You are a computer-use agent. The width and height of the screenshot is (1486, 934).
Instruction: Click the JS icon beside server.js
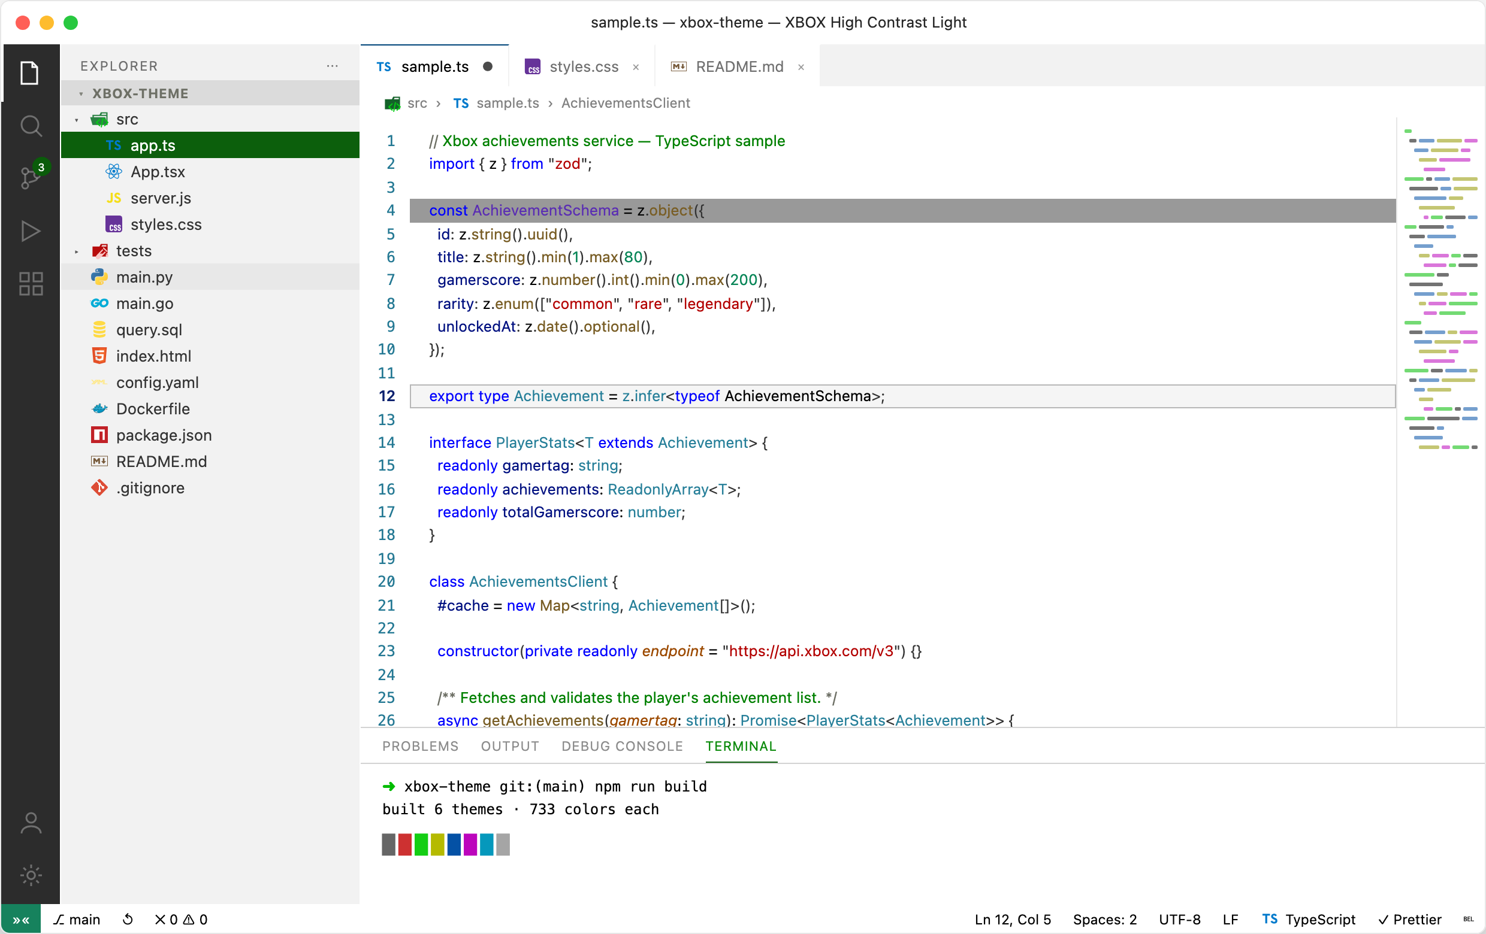coord(114,198)
